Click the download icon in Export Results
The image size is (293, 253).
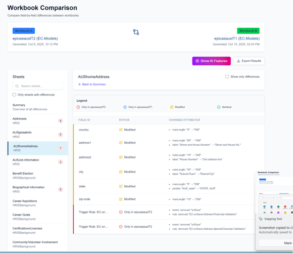point(238,61)
